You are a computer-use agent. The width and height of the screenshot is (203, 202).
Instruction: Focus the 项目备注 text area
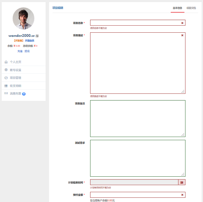(138, 118)
